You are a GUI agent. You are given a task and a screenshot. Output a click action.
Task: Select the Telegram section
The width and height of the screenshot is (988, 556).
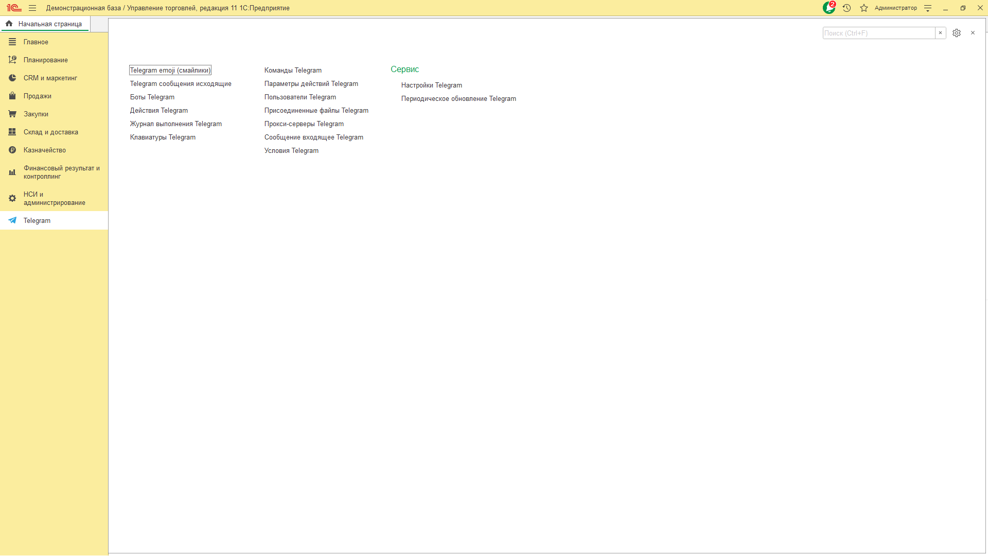point(54,220)
